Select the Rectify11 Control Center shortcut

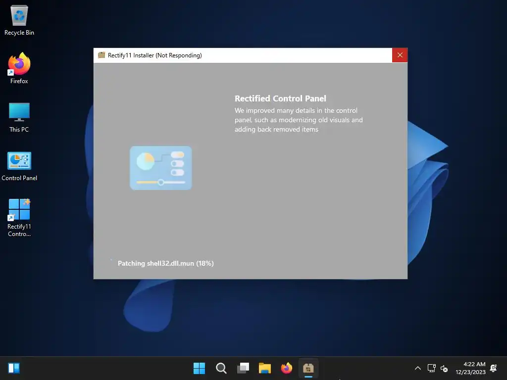tap(19, 218)
